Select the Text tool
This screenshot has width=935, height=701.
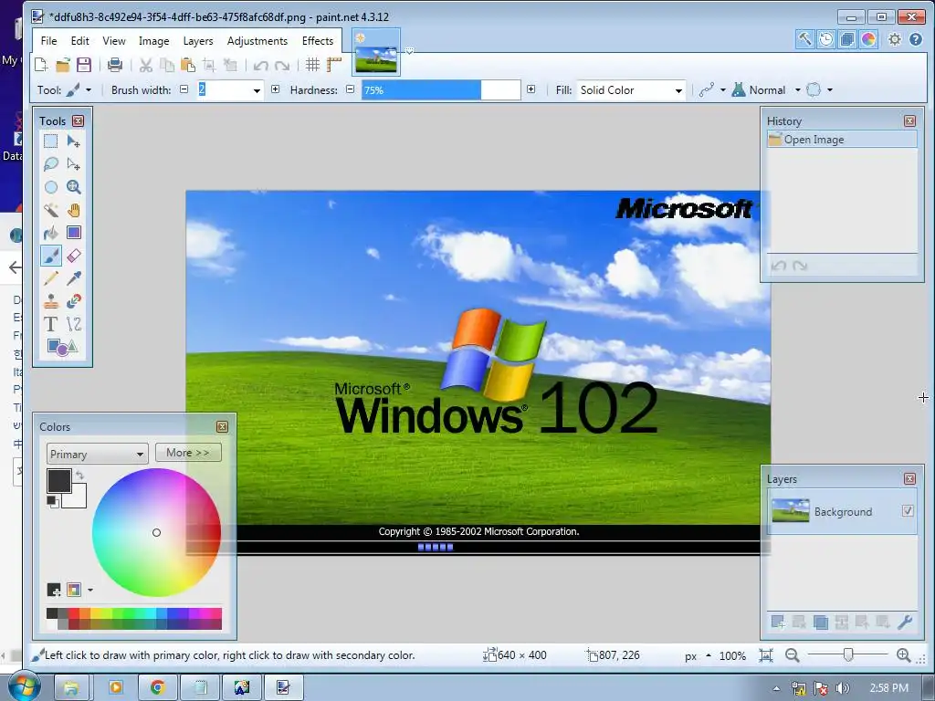[51, 324]
